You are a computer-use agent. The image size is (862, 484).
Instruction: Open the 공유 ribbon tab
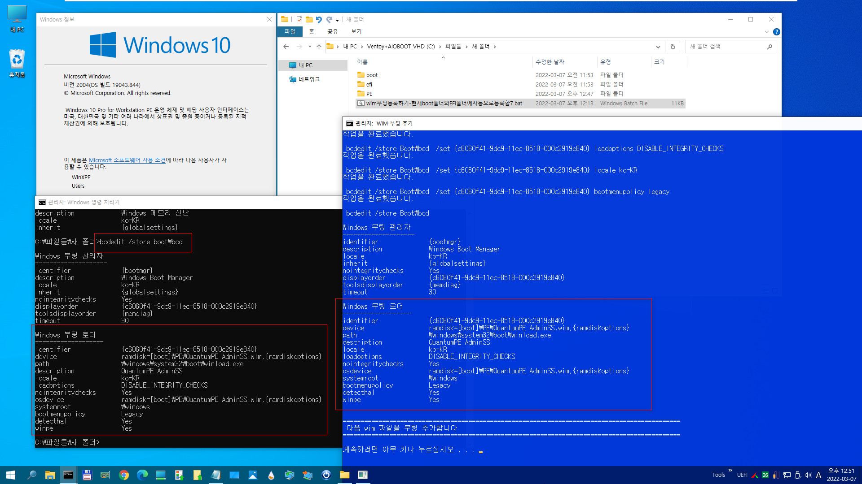[x=332, y=31]
